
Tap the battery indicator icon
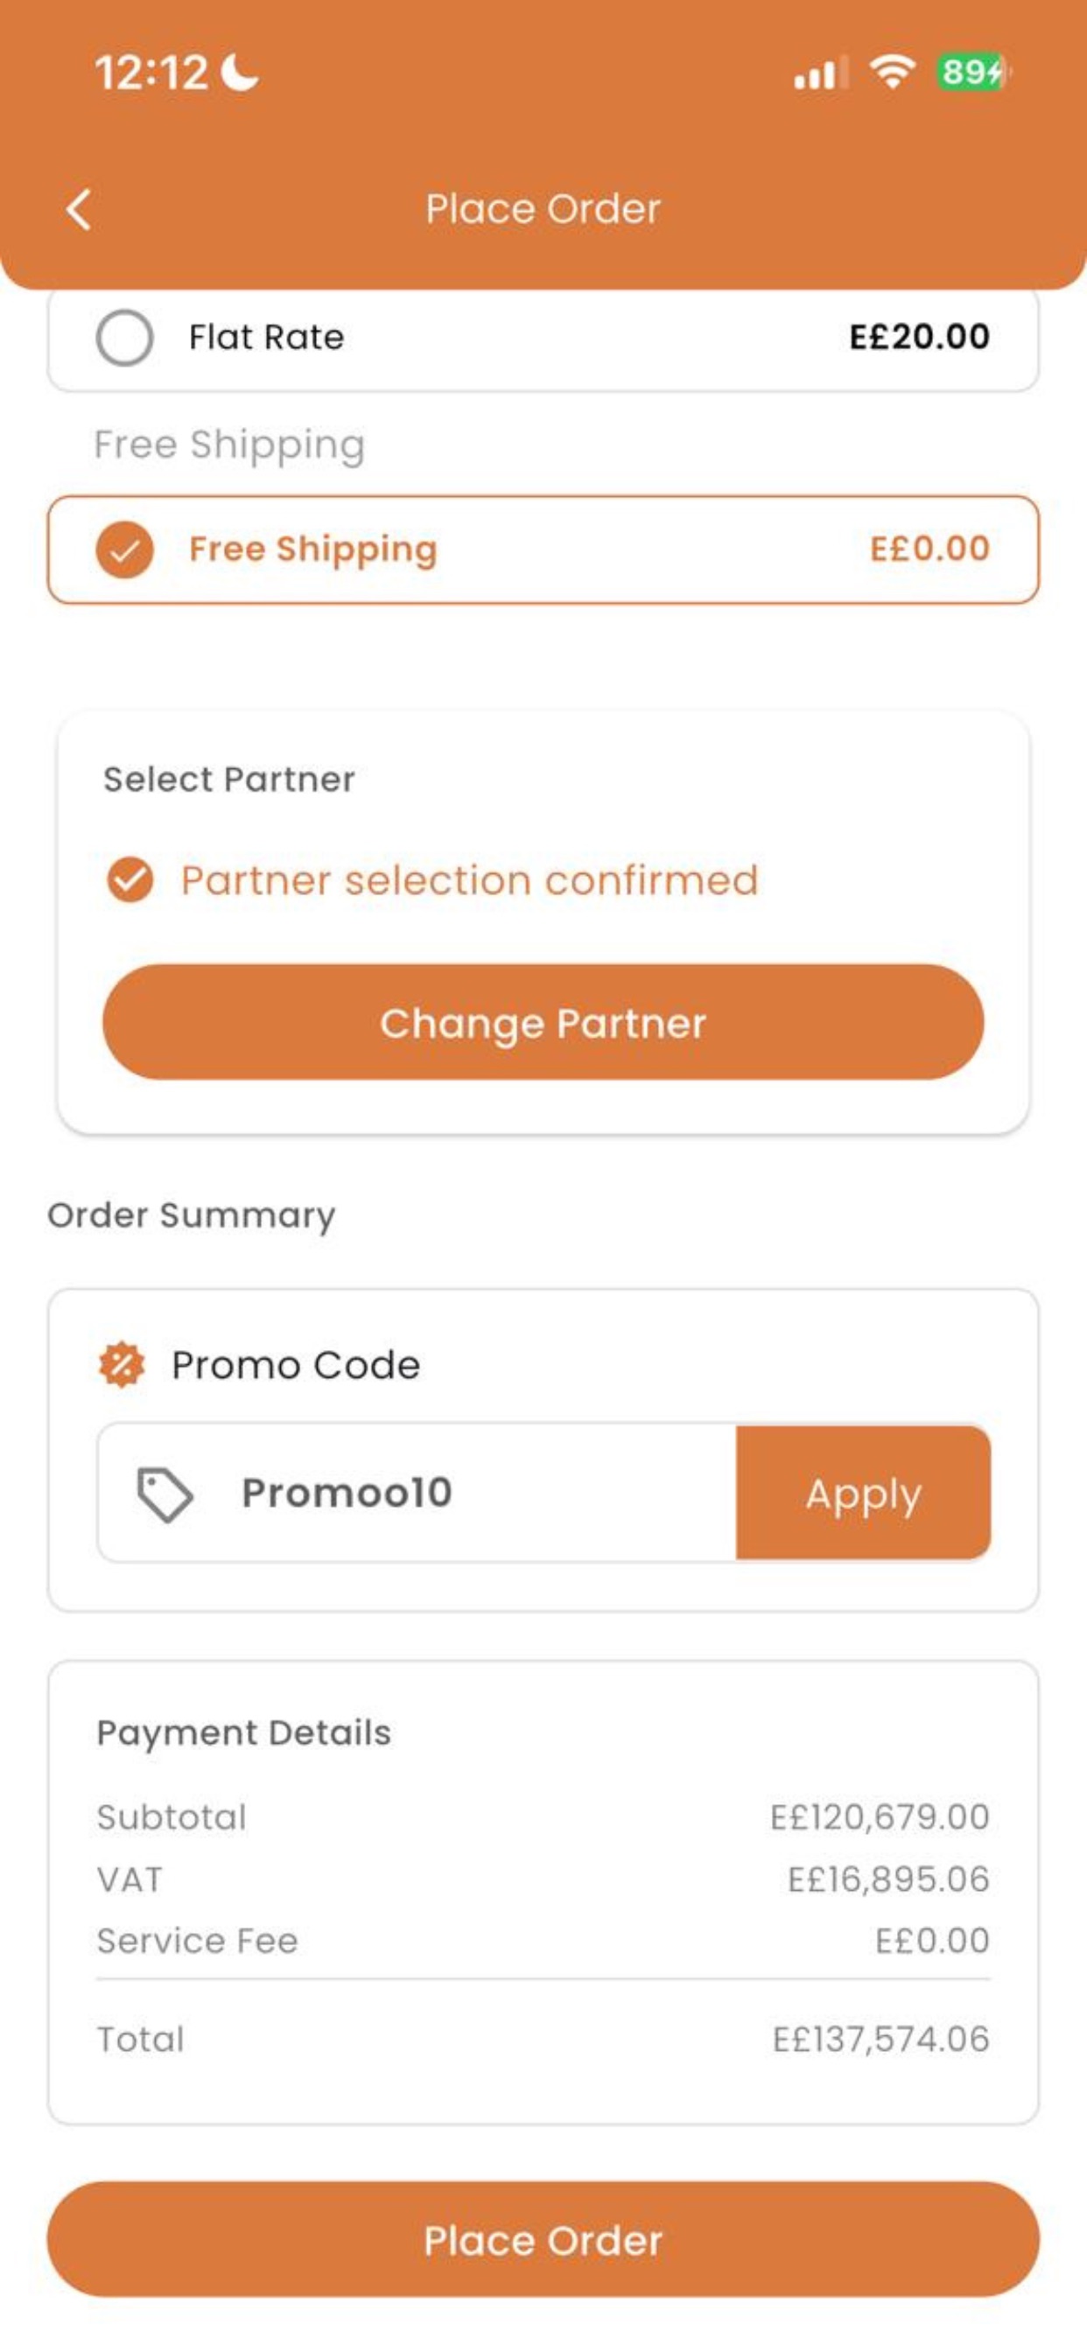(974, 71)
